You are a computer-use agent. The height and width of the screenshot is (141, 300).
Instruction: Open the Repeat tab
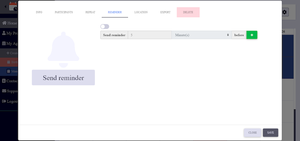pos(90,12)
